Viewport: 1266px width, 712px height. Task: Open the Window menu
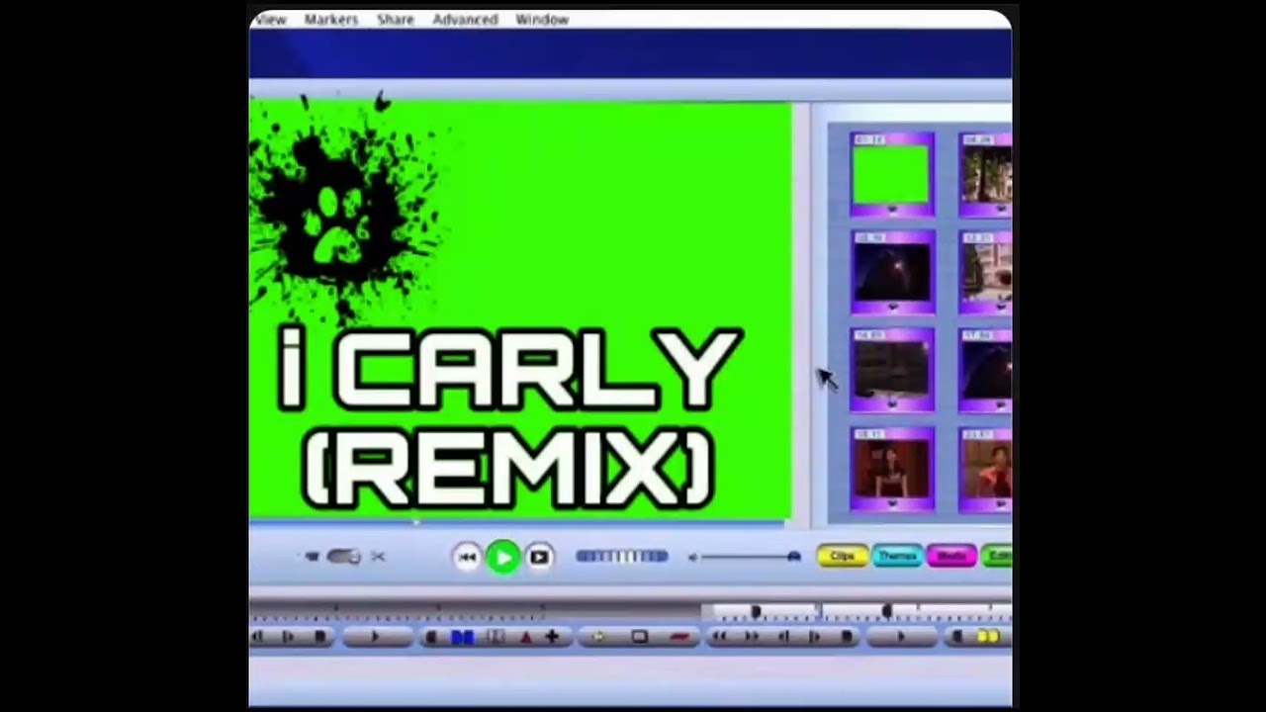pyautogui.click(x=542, y=20)
